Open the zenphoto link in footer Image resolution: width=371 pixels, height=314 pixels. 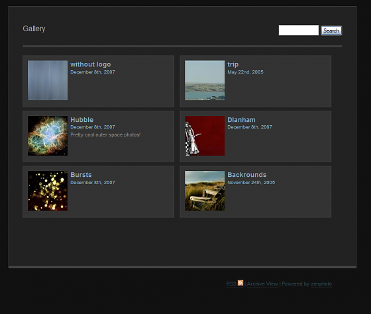click(321, 284)
